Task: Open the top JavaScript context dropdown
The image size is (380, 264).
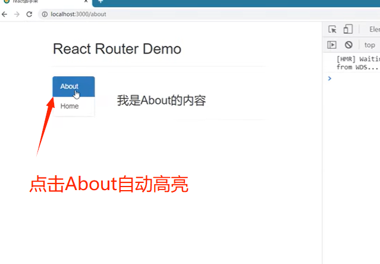Action: (369, 45)
